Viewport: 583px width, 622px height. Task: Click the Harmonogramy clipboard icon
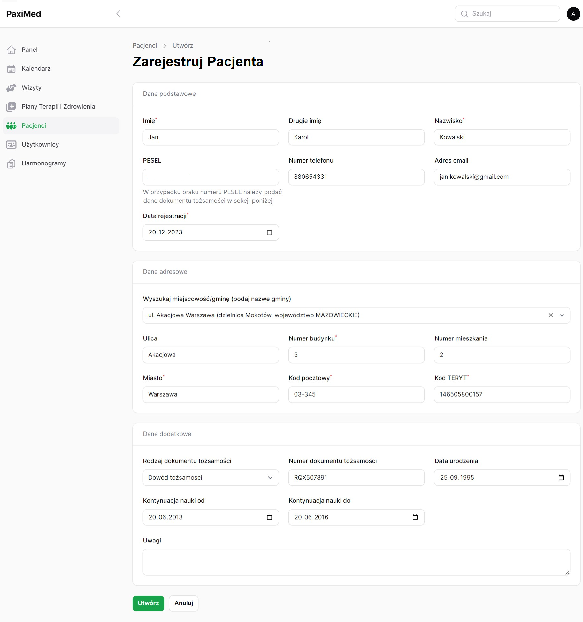coord(11,164)
